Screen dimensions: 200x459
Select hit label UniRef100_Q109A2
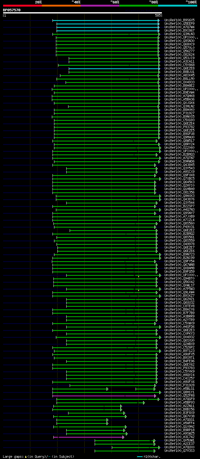click(179, 426)
